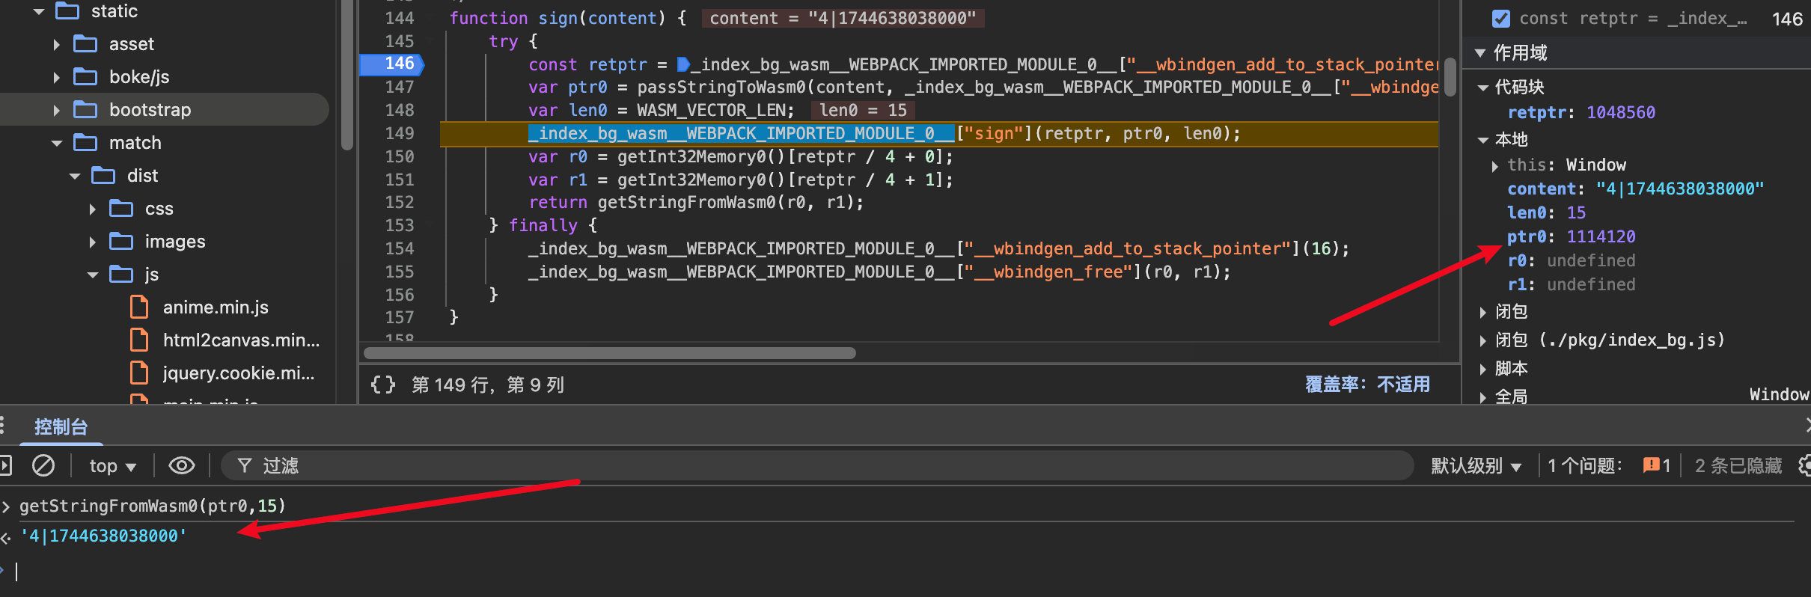This screenshot has height=597, width=1811.
Task: Select jquery.cookie.mi file in tree
Action: coord(238,373)
